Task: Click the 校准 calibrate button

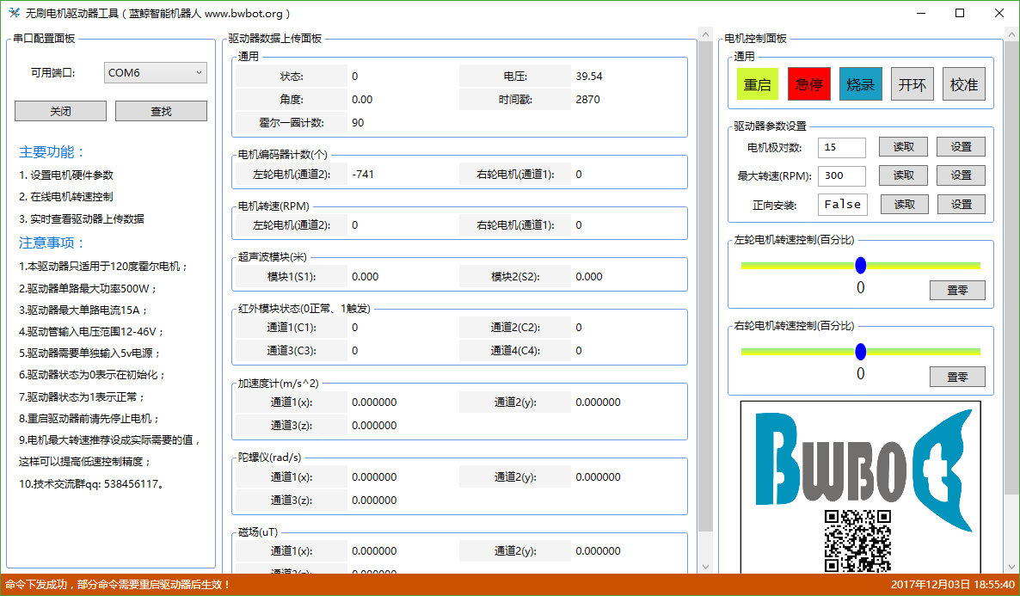Action: tap(963, 84)
